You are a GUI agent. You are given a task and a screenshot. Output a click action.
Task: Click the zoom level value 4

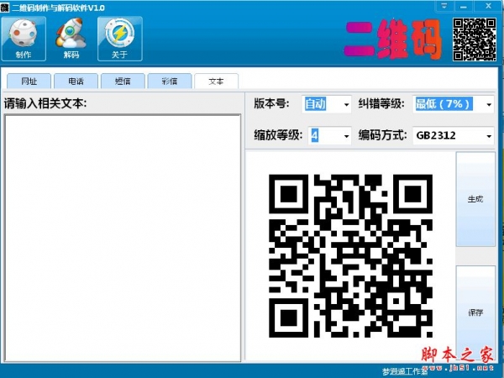click(x=315, y=135)
